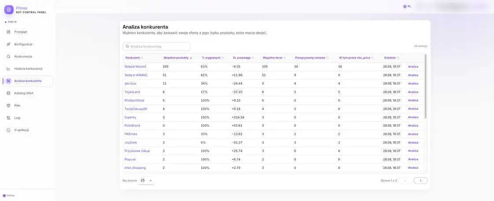The image size is (494, 201).
Task: Sort by Śr. przewaga column arrows
Action: [253, 58]
